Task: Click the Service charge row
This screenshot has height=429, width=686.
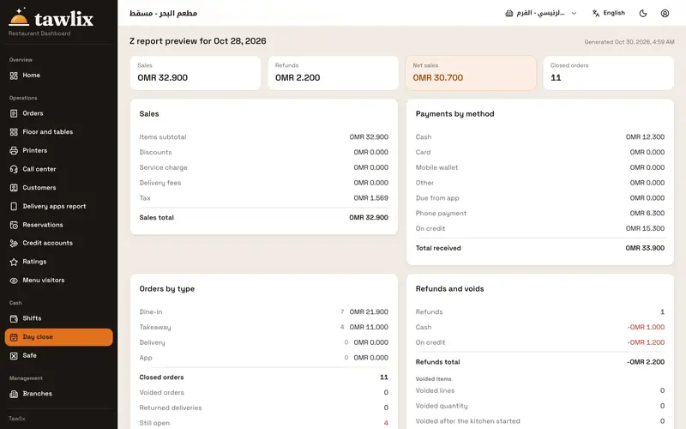Action: [x=264, y=167]
